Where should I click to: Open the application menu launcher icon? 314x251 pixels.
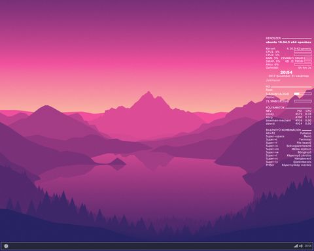pos(6,246)
